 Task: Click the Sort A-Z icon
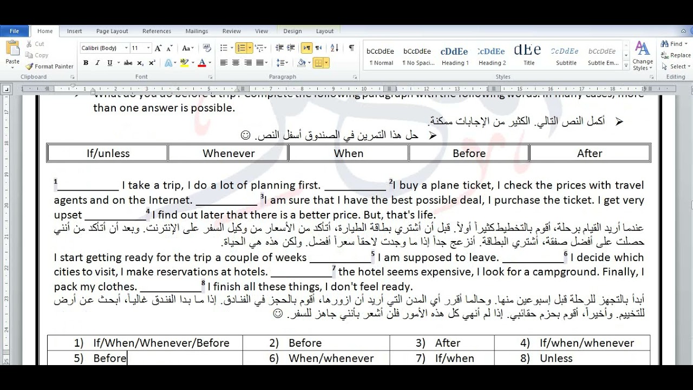(x=335, y=48)
